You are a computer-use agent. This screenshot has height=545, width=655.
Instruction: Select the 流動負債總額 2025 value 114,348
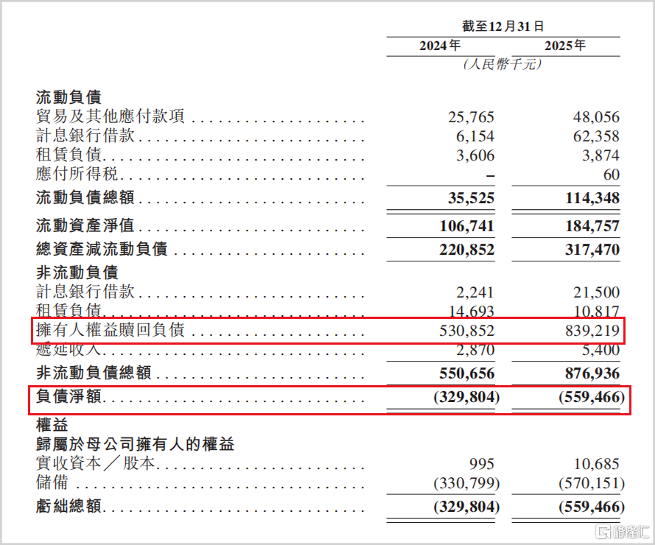tap(592, 197)
